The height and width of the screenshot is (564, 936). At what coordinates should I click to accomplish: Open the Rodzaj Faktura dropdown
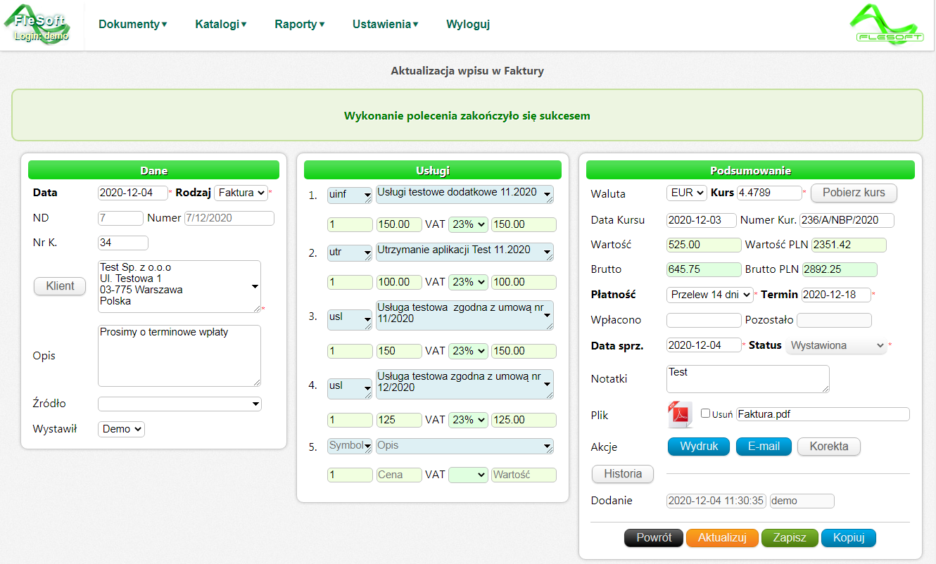click(x=241, y=193)
